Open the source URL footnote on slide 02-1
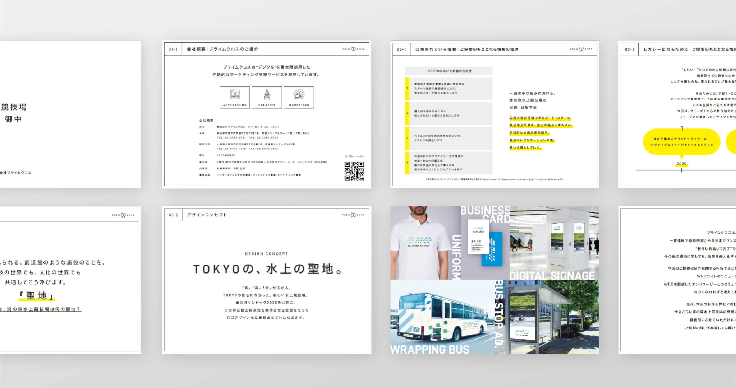The image size is (736, 388). point(494,179)
